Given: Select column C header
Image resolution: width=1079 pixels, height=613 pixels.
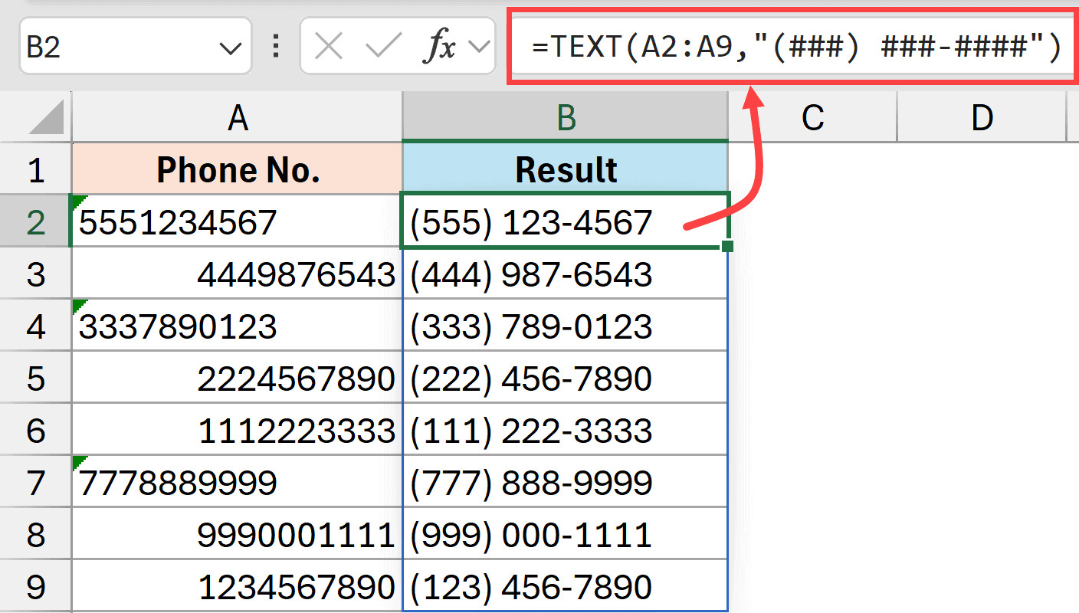Looking at the screenshot, I should click(x=812, y=118).
